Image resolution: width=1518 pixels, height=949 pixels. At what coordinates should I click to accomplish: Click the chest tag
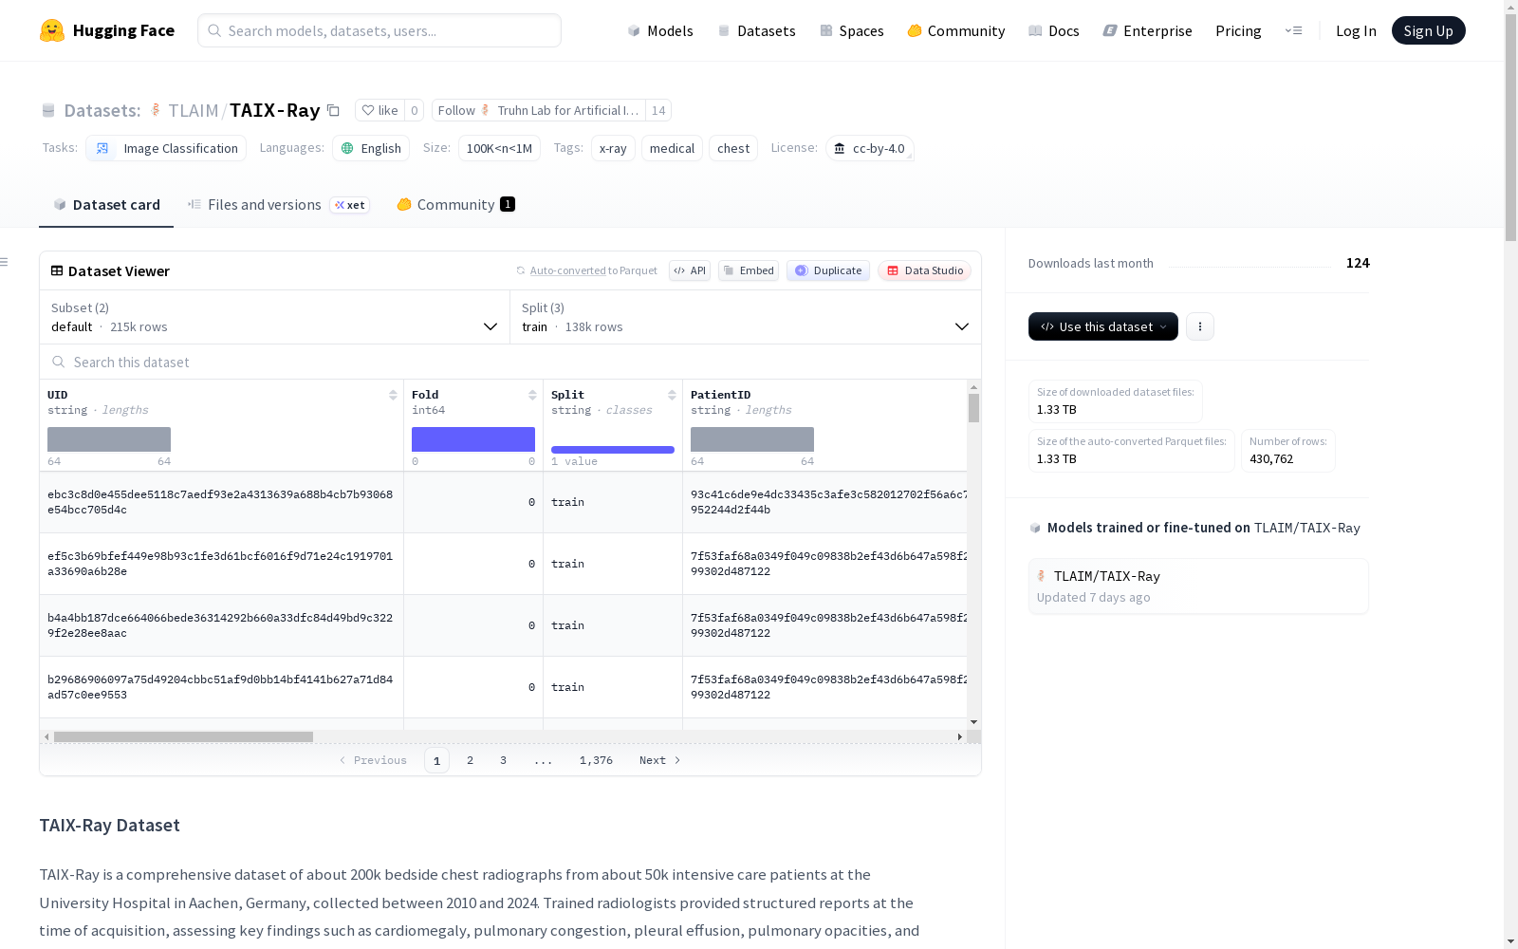733,148
